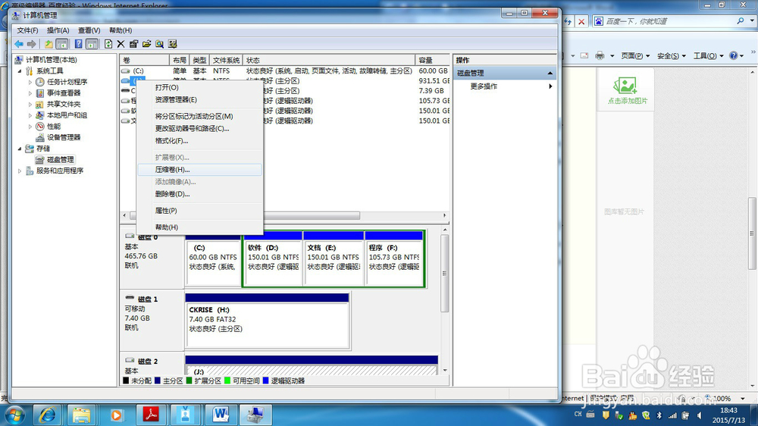This screenshot has height=426, width=758.
Task: Open the 工具(O) dropdown in IE
Action: (x=708, y=55)
